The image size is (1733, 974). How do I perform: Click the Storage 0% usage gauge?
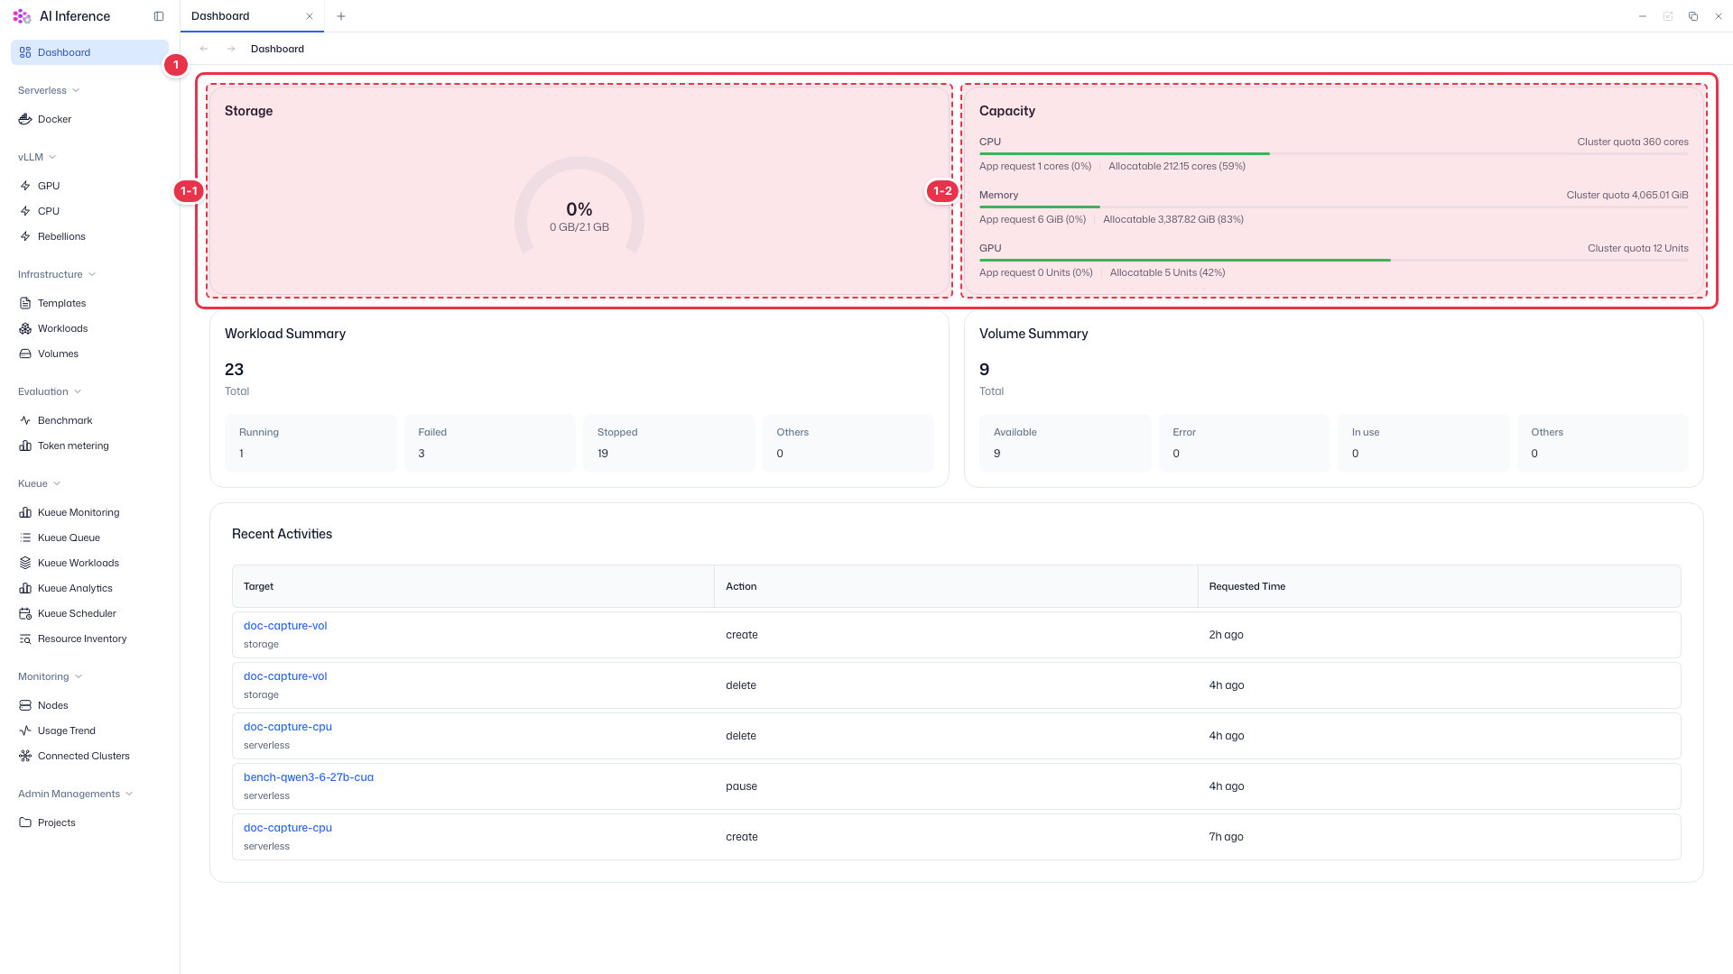pyautogui.click(x=579, y=206)
